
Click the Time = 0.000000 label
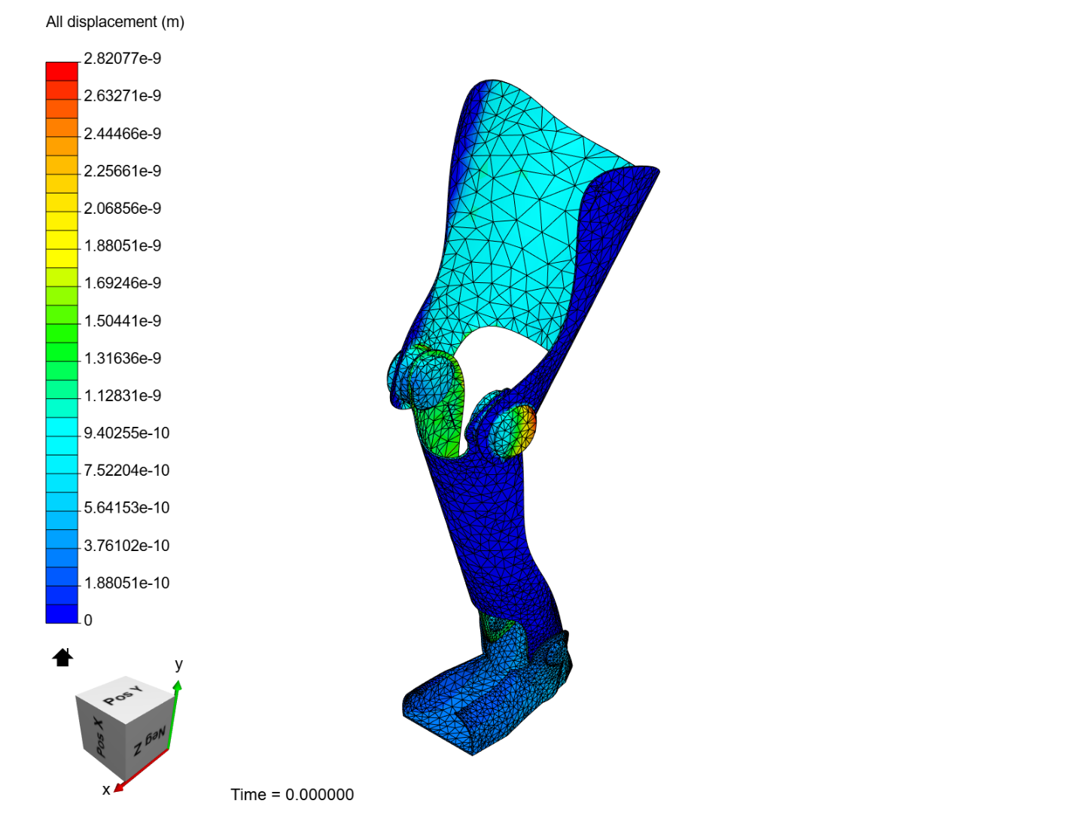pyautogui.click(x=292, y=795)
